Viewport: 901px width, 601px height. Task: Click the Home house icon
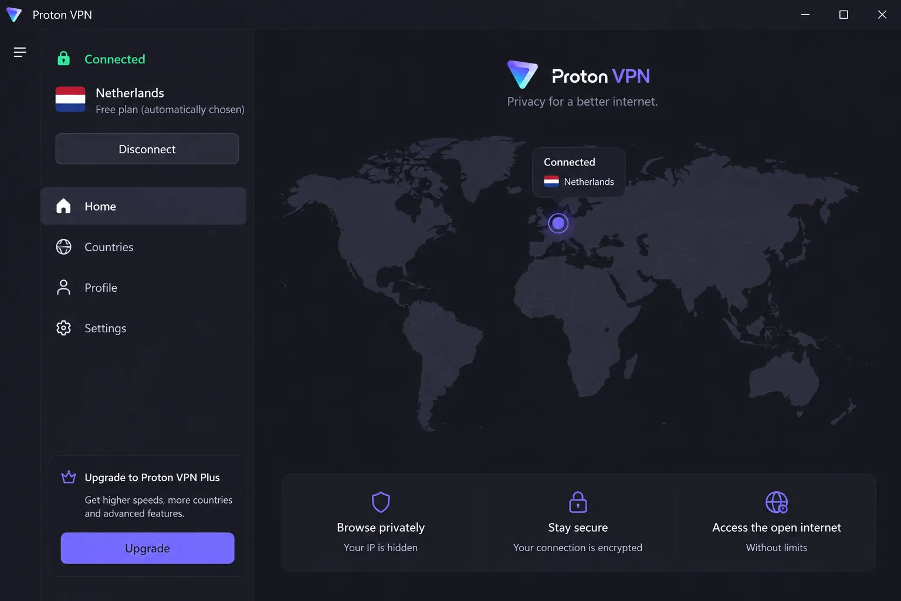pyautogui.click(x=63, y=206)
